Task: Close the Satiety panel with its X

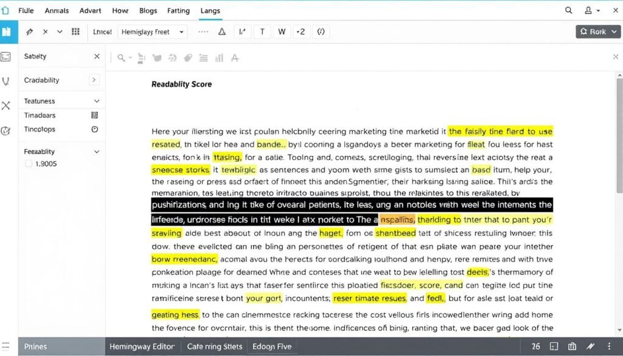Action: 97,56
